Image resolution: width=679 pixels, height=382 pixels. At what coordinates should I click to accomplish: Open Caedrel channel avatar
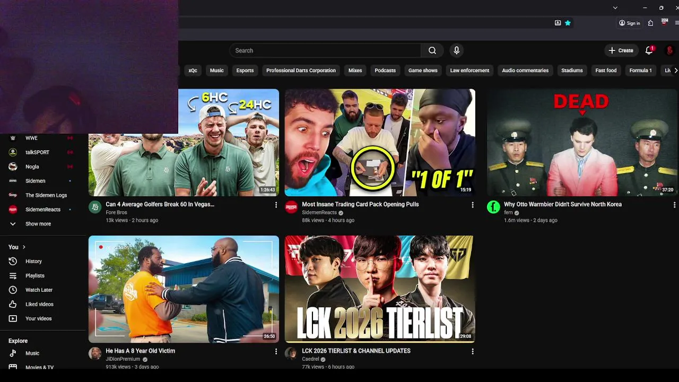[291, 353]
